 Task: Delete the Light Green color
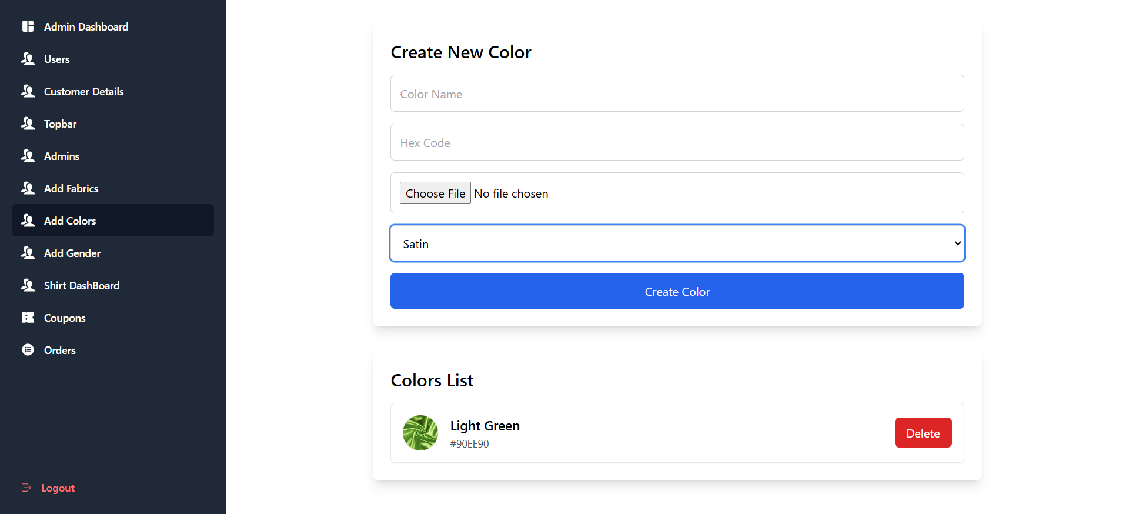923,433
